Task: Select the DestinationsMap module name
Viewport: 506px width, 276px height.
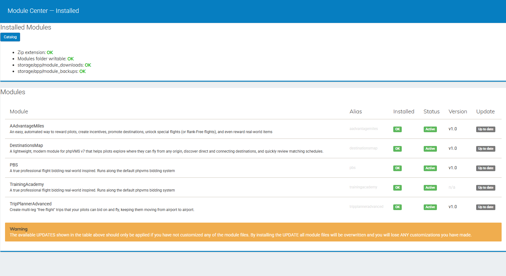Action: (26, 145)
